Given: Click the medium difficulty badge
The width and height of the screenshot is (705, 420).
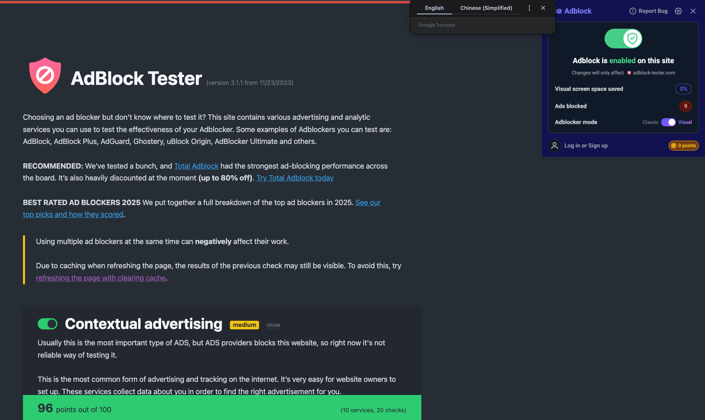Looking at the screenshot, I should point(244,325).
